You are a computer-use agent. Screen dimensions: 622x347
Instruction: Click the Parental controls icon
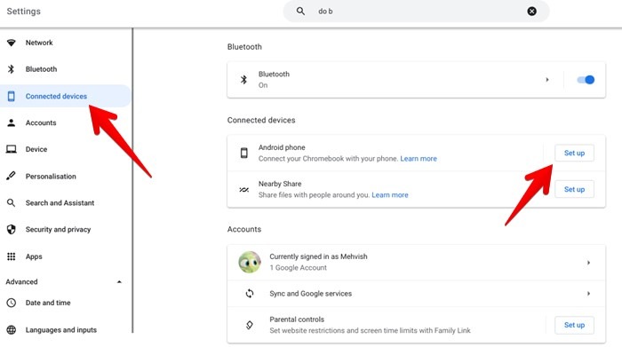coord(250,325)
